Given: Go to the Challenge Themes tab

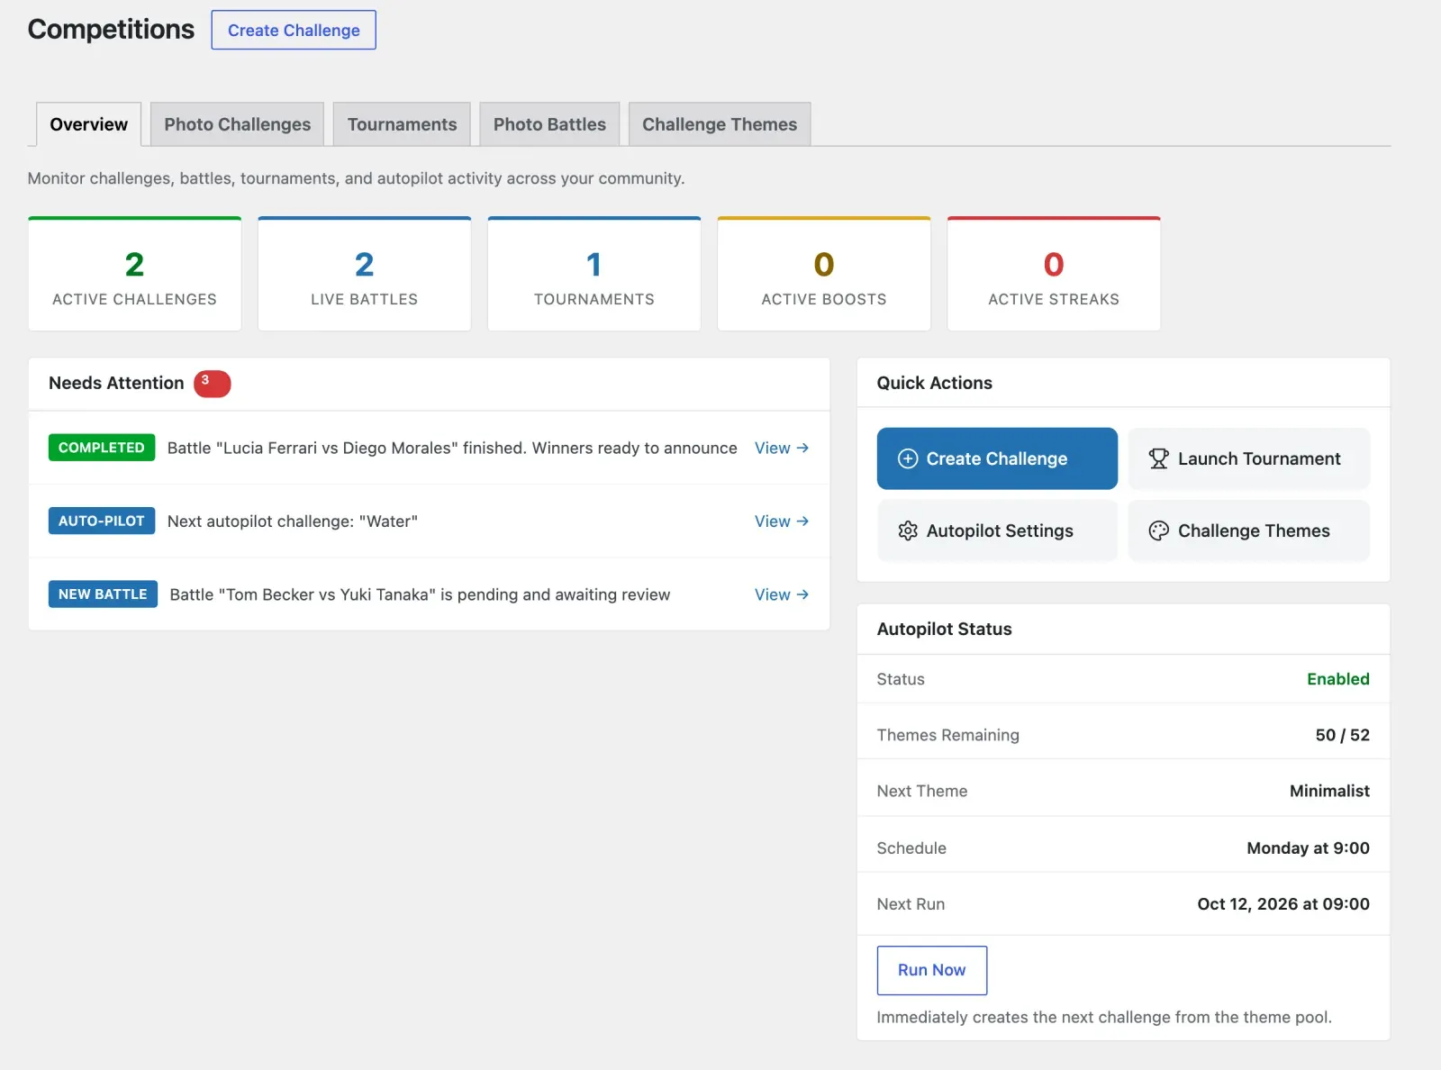Looking at the screenshot, I should 720,124.
